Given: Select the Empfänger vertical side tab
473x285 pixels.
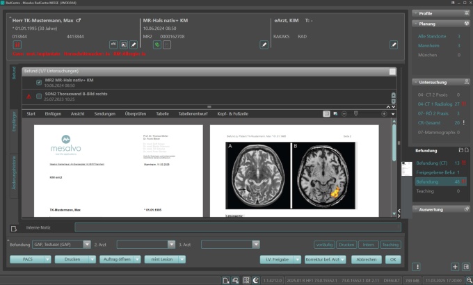Looking at the screenshot, I should (x=14, y=121).
